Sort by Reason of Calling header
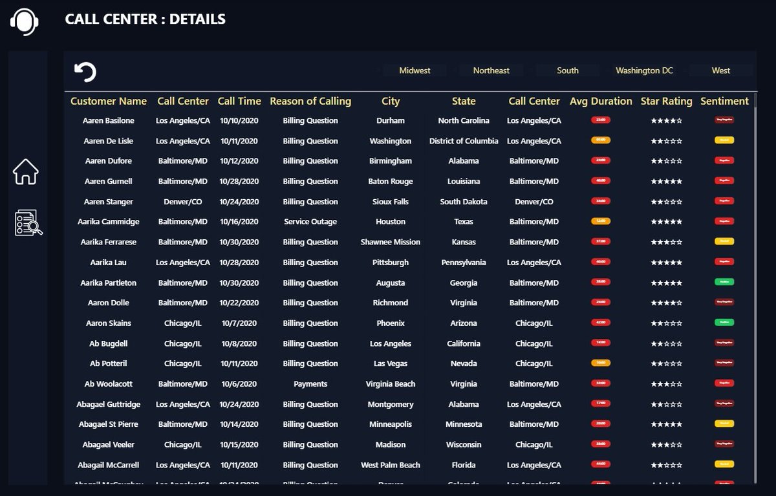 point(310,102)
